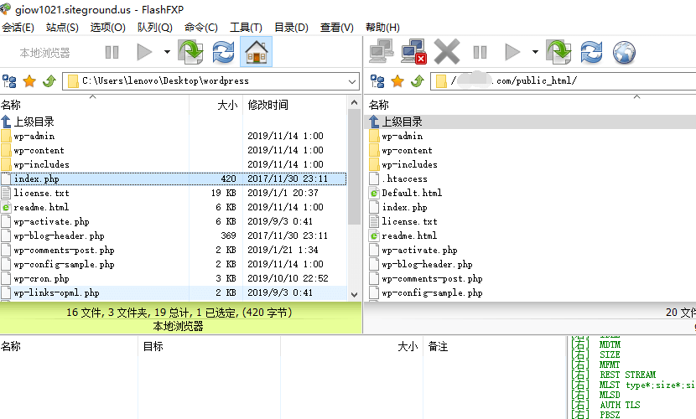Open the 选项(O) menu
Viewport: 696px width, 419px height.
108,28
